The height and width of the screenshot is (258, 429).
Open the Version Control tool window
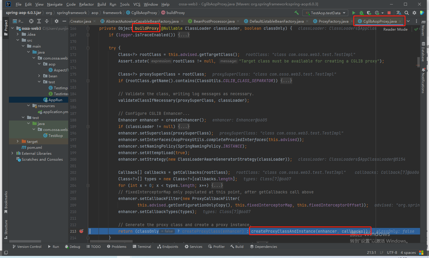27,246
